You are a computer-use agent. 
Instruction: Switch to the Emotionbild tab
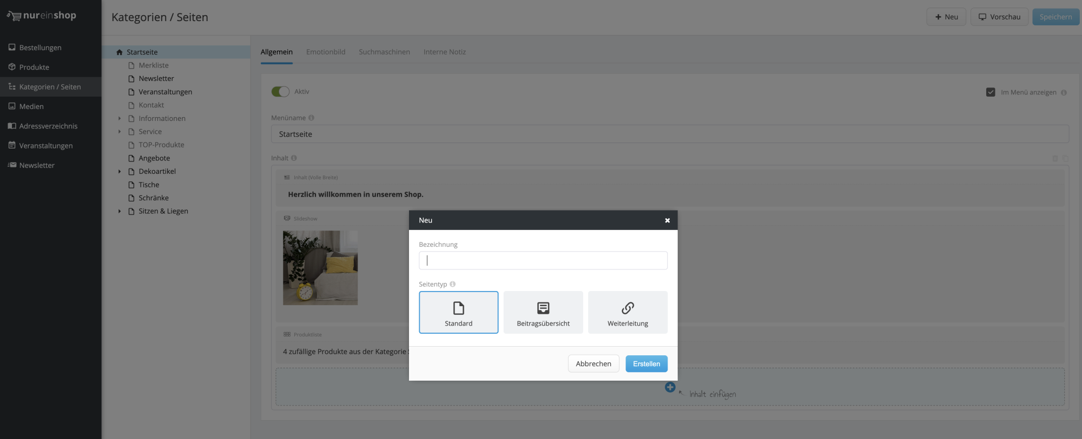coord(326,52)
